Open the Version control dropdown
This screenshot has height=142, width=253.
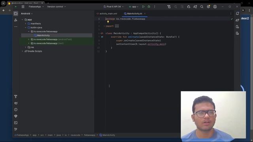pyautogui.click(x=57, y=7)
